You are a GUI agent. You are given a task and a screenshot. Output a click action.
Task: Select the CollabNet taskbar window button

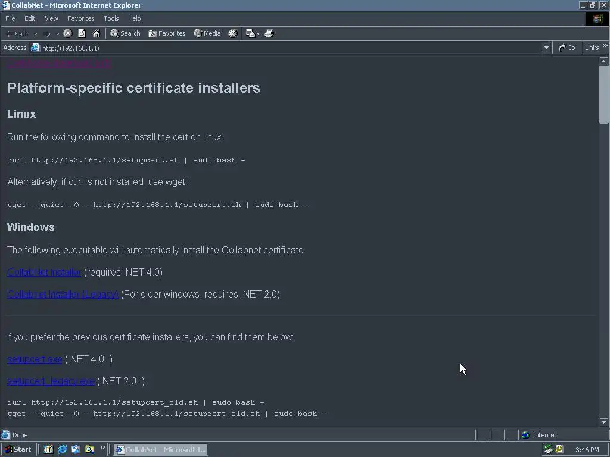click(161, 450)
